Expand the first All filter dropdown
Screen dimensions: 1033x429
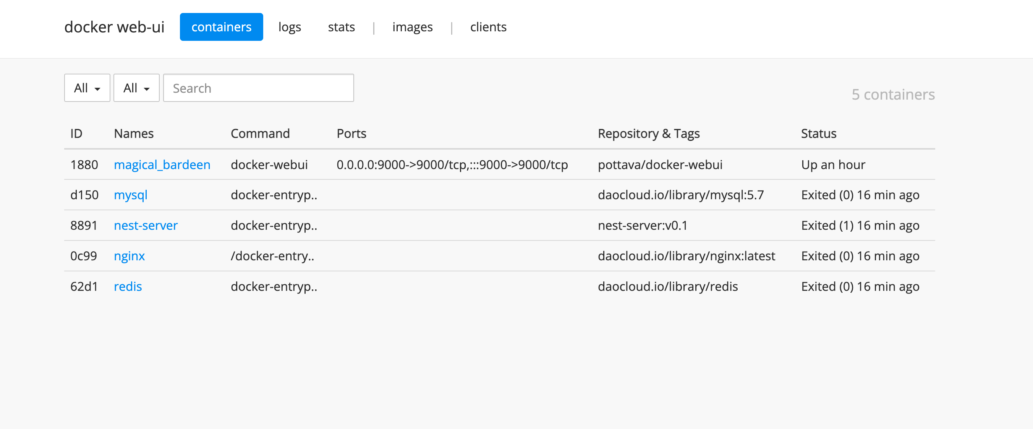coord(87,88)
